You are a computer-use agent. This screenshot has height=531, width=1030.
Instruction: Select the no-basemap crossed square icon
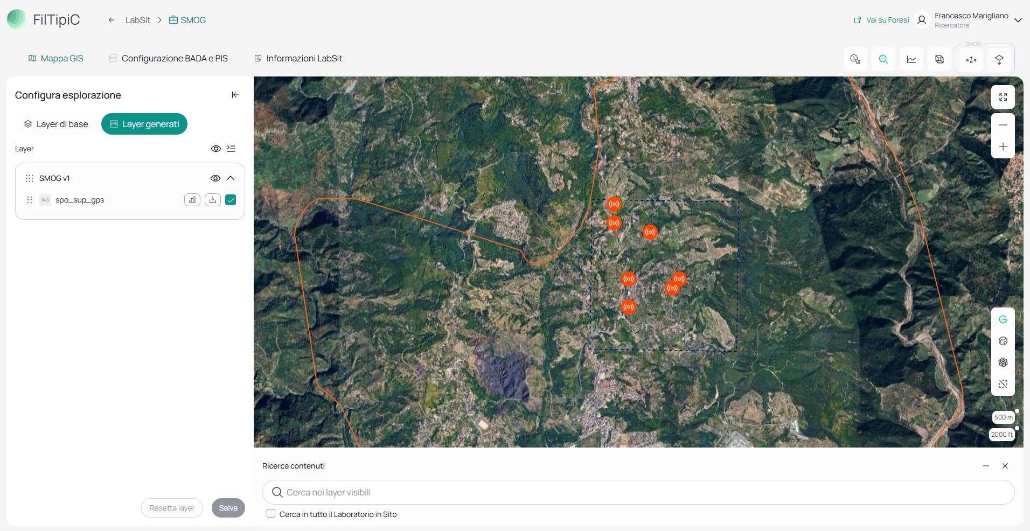click(x=1003, y=384)
